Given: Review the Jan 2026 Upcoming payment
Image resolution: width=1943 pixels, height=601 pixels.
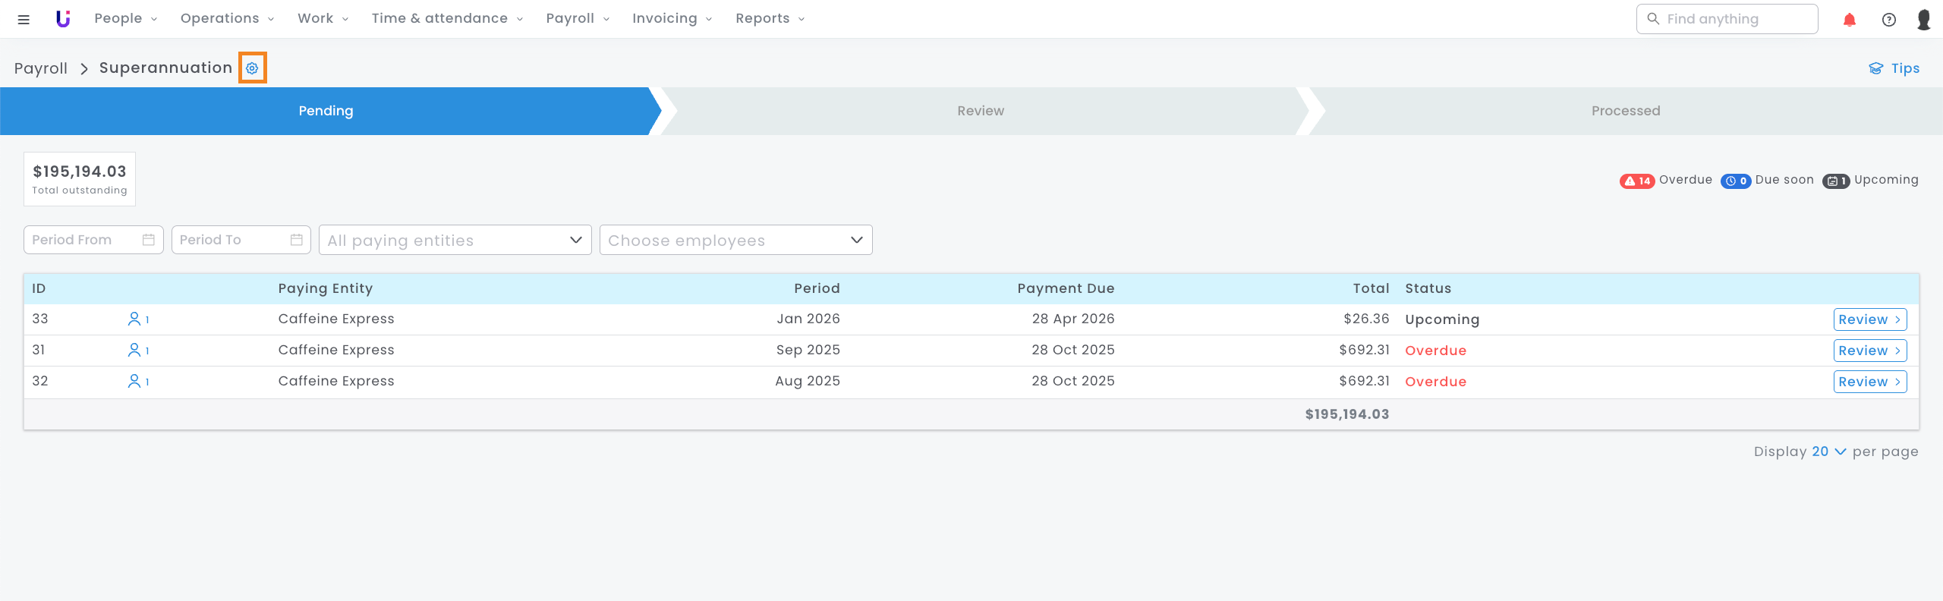Looking at the screenshot, I should [1869, 319].
